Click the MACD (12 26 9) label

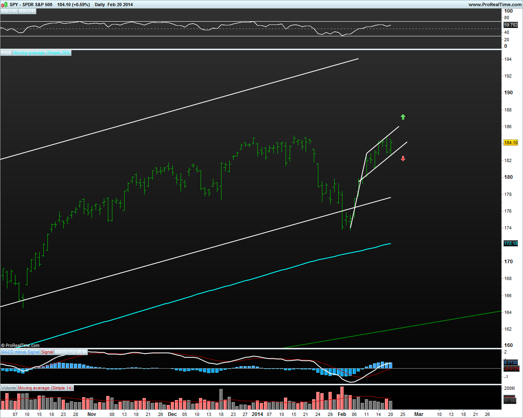(71, 352)
